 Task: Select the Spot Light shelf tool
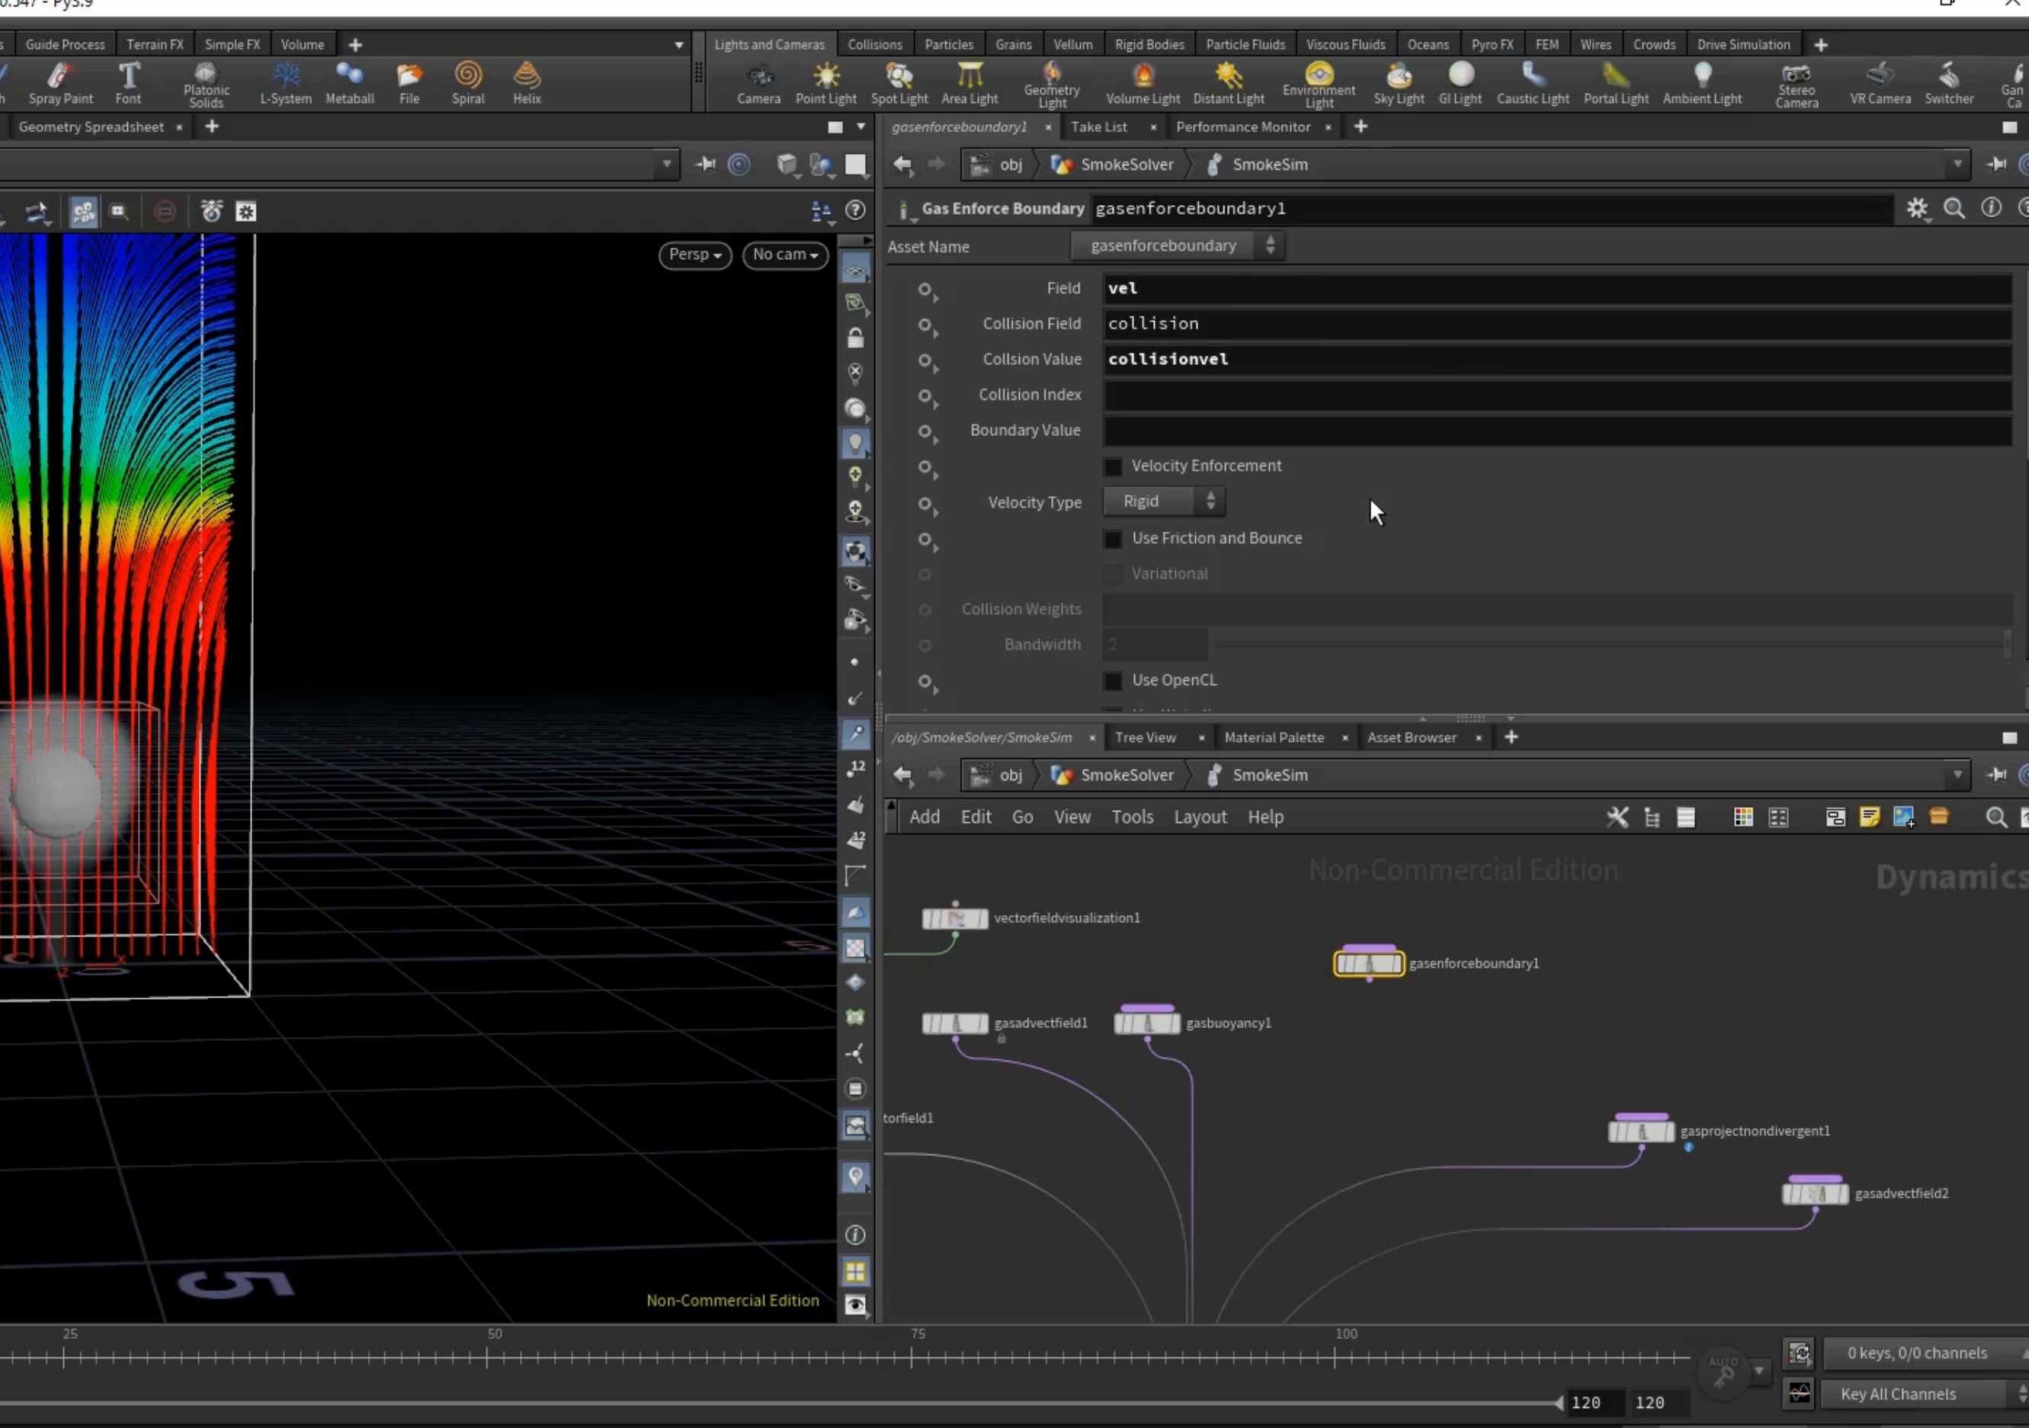click(x=899, y=84)
